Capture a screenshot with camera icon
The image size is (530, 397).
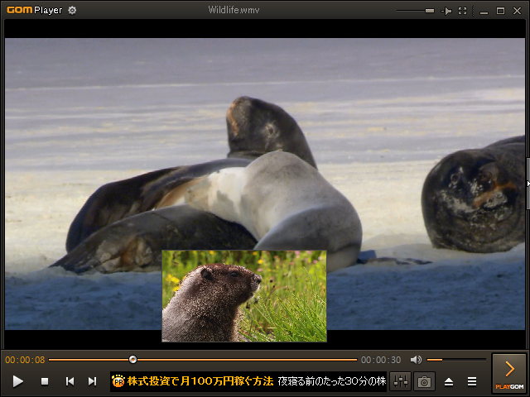click(x=424, y=381)
